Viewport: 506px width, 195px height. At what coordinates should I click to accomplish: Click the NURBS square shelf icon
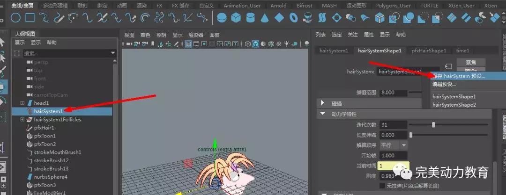[30, 18]
